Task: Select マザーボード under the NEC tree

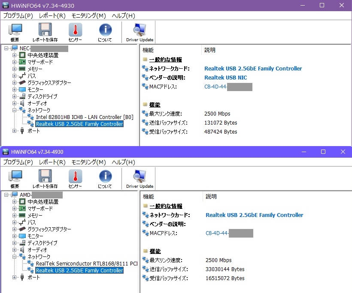Action: (40, 62)
